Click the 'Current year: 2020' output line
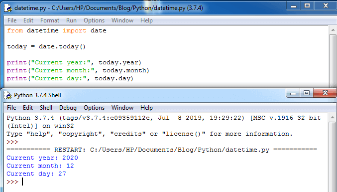This screenshot has width=337, height=192. click(x=42, y=158)
